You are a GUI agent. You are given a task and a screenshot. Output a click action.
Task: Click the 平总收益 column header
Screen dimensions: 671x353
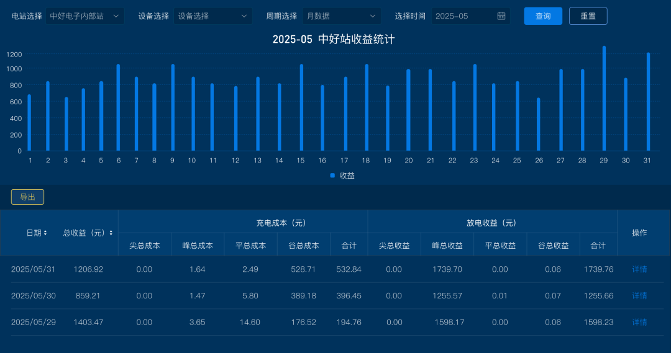pos(500,246)
